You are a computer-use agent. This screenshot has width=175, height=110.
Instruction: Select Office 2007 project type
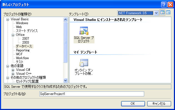tap(26, 39)
